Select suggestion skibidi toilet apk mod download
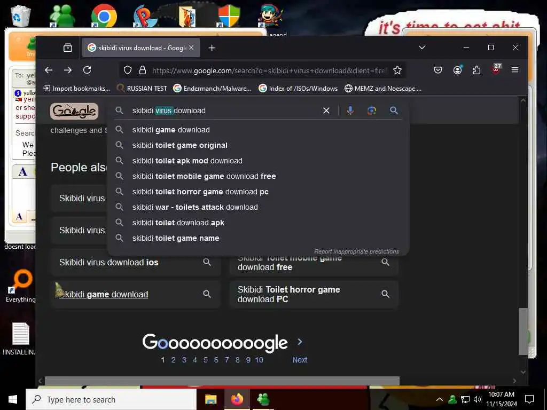Viewport: 547px width, 410px height. click(x=258, y=161)
